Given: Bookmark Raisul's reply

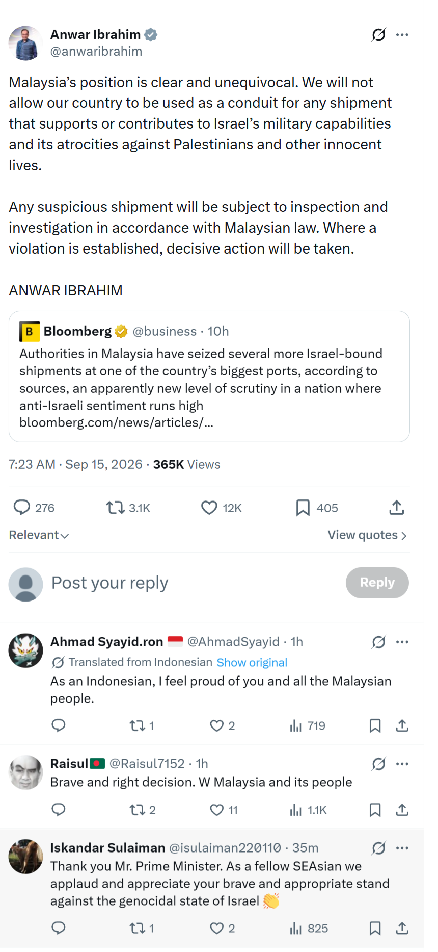Looking at the screenshot, I should tap(375, 810).
